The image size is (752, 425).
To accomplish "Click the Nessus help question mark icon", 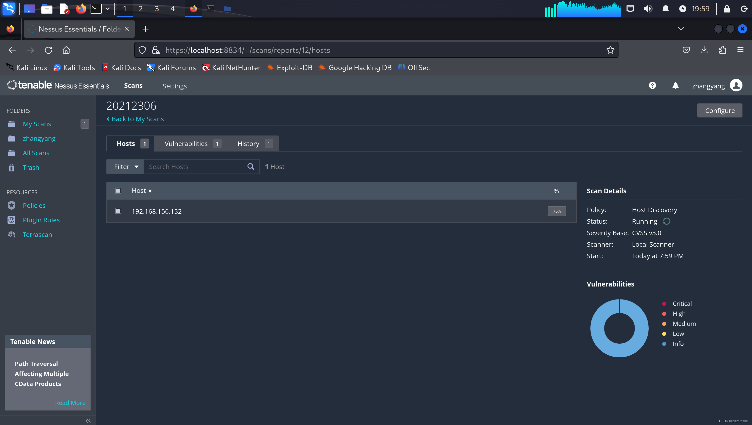I will click(652, 85).
